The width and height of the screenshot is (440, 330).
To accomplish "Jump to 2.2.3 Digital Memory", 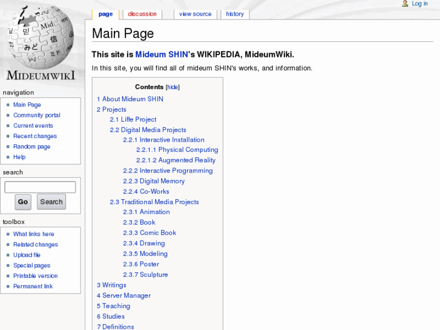I will (154, 181).
